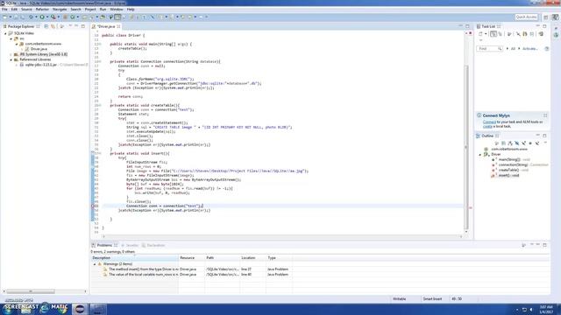The width and height of the screenshot is (561, 315).
Task: Collapse the src folder node
Action: [x=11, y=38]
